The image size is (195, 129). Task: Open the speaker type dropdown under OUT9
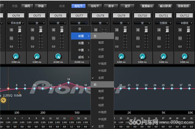121,23
